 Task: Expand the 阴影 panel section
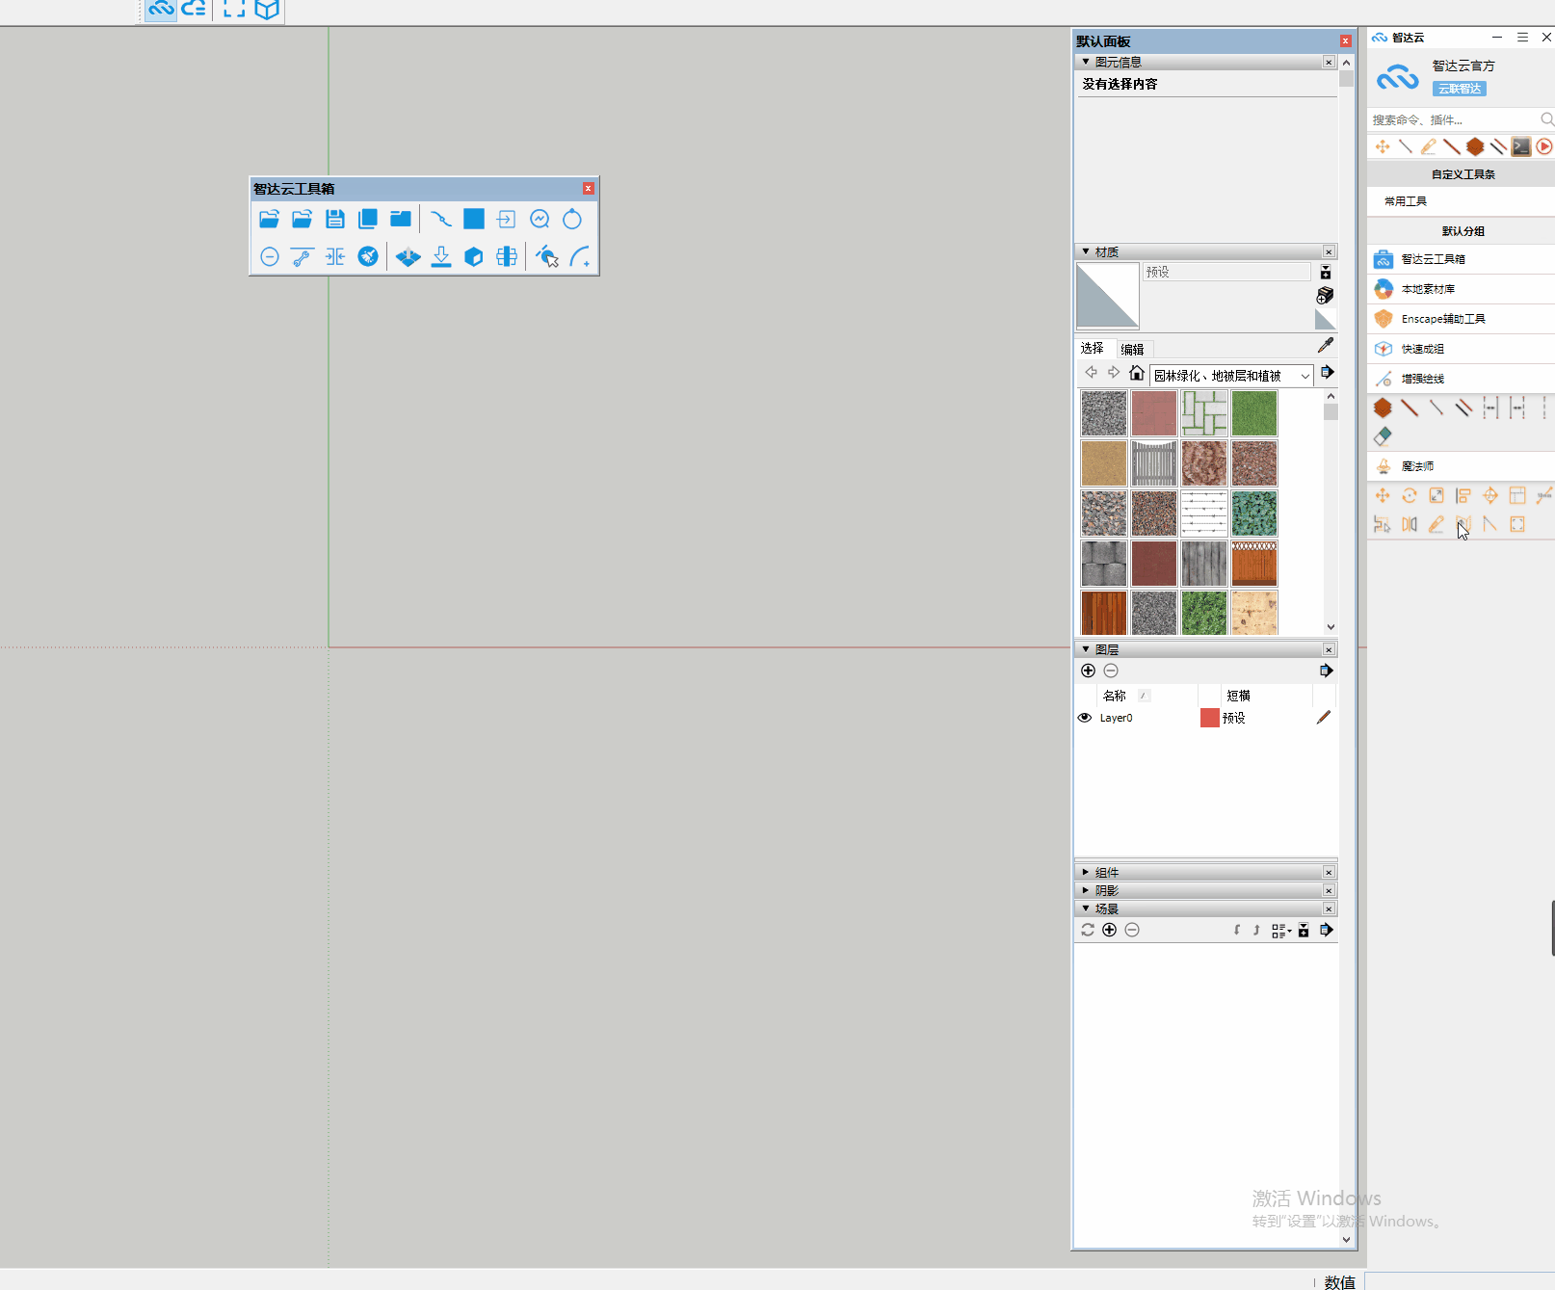pos(1086,890)
